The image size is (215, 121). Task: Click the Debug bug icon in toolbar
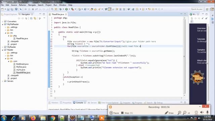click(60, 9)
